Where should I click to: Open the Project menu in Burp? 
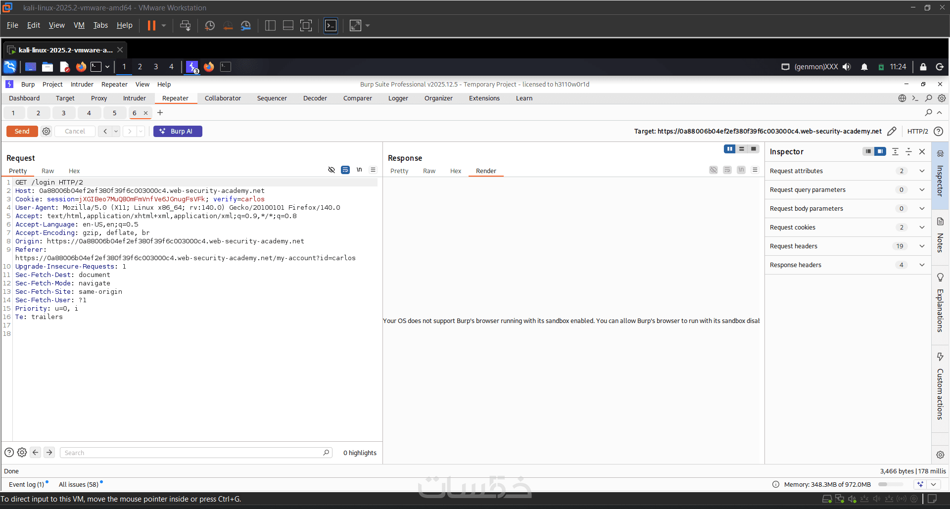click(x=52, y=85)
